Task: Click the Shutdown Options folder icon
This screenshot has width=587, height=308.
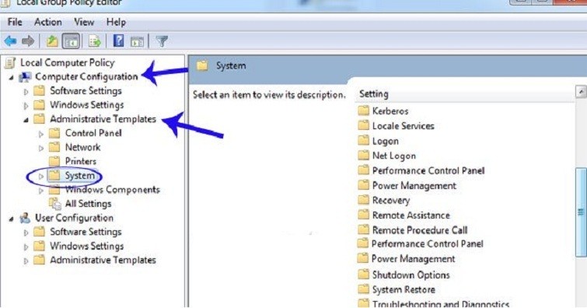Action: coord(363,275)
